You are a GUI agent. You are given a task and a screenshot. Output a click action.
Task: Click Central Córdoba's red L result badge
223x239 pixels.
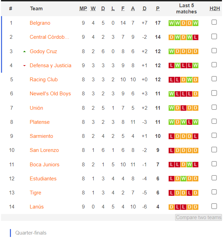[x=196, y=37]
